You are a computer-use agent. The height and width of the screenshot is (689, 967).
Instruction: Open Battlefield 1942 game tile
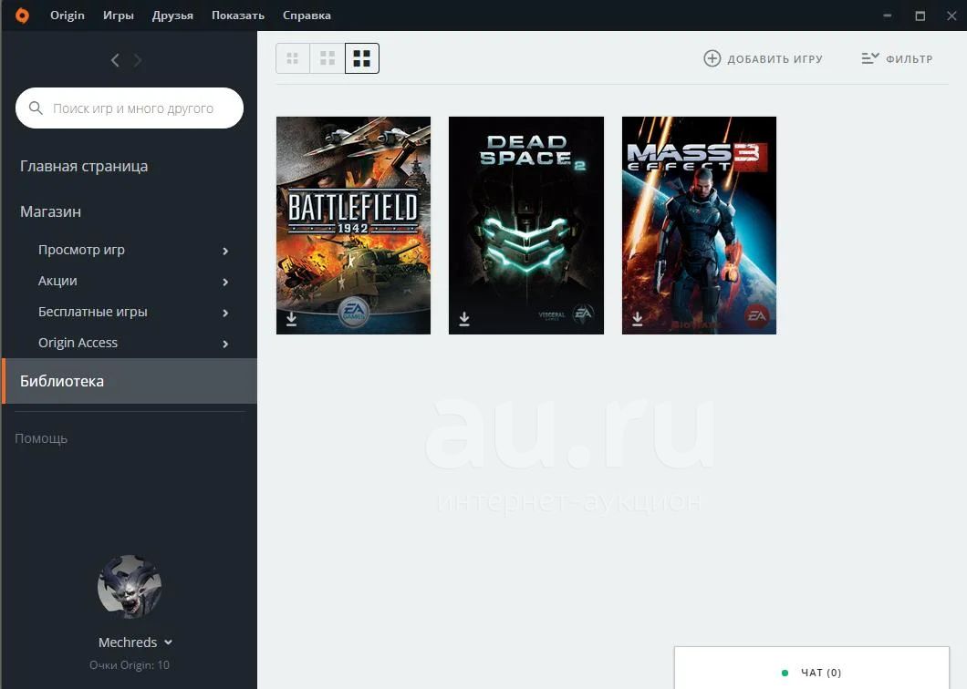click(353, 225)
